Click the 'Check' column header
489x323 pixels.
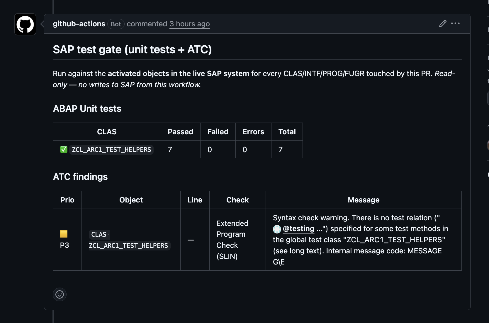pyautogui.click(x=237, y=200)
